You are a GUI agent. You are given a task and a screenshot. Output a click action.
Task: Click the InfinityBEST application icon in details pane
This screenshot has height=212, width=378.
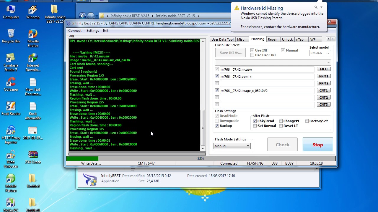(x=90, y=179)
